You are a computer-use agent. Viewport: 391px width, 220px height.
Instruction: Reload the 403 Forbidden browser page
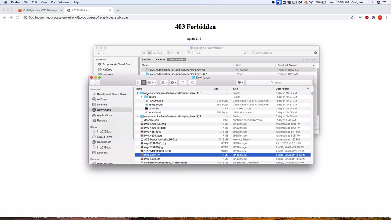(17, 17)
